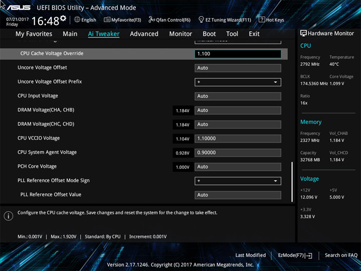Image resolution: width=361 pixels, height=271 pixels.
Task: Click the 2792 MHz CPU frequency value
Action: click(310, 64)
